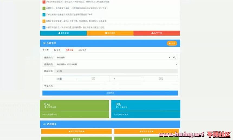This screenshot has height=140, width=233.
Task: Click the red APP下载 cloud button
Action: point(157,33)
